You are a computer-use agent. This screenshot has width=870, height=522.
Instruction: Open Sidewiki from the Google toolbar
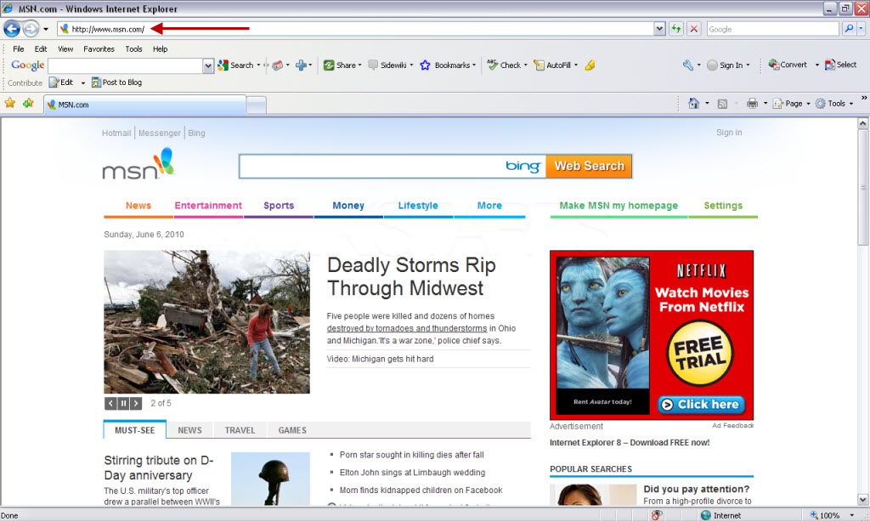click(x=387, y=65)
